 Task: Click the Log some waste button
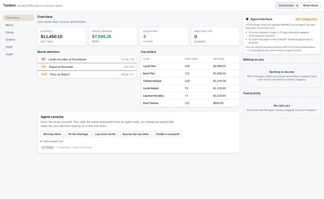(x=105, y=134)
